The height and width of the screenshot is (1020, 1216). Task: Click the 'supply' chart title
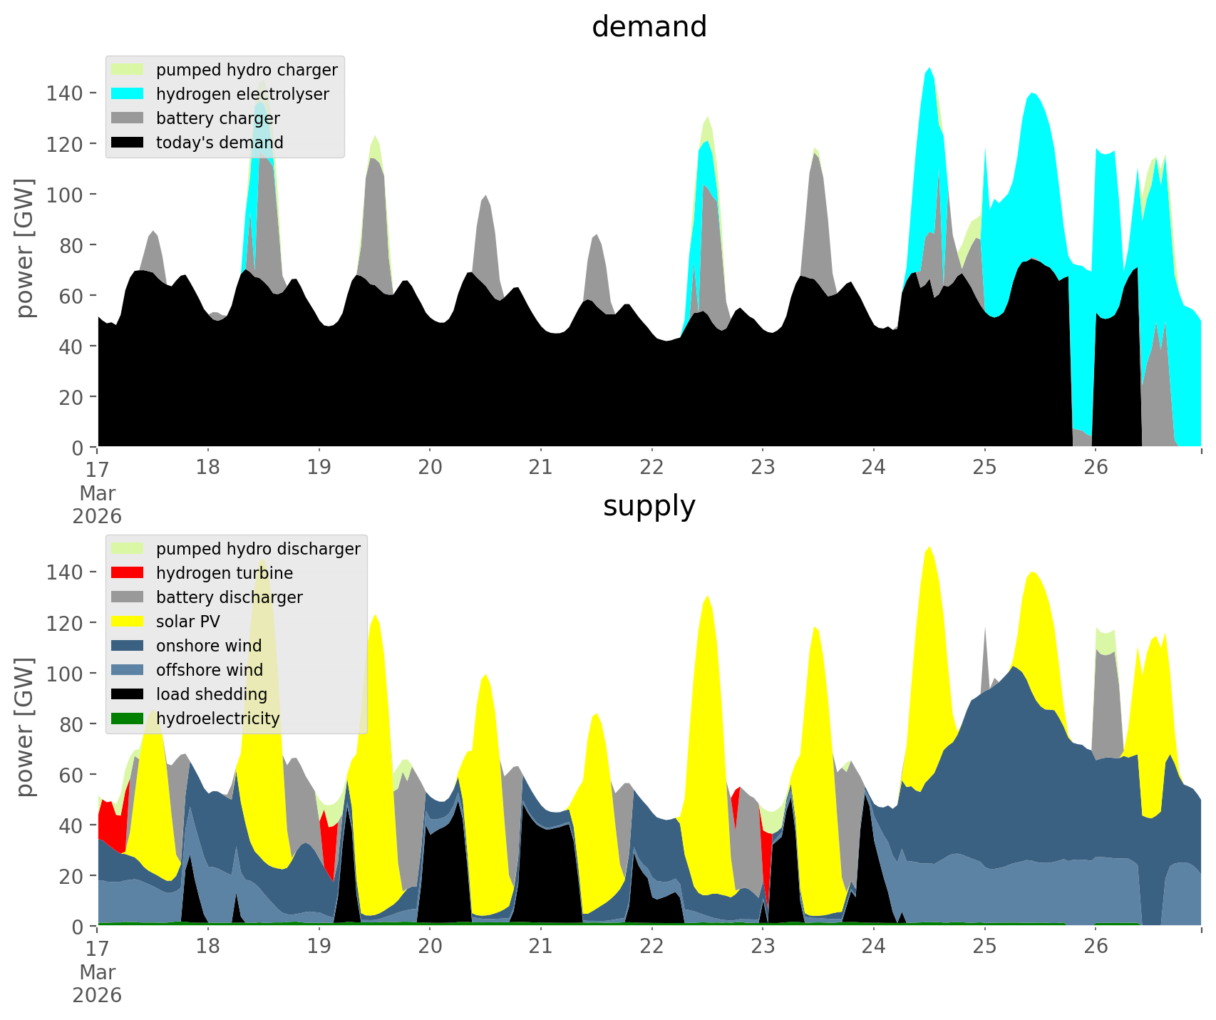point(649,506)
